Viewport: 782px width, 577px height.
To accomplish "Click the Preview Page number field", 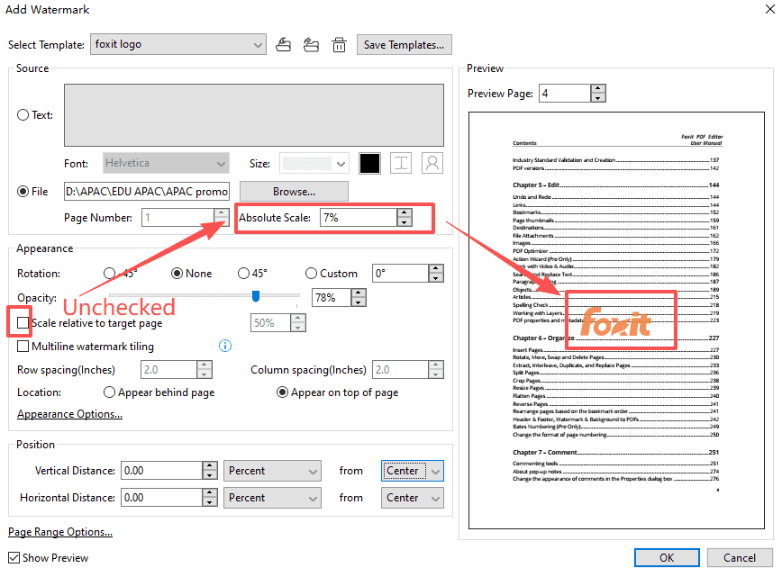I will click(x=565, y=94).
